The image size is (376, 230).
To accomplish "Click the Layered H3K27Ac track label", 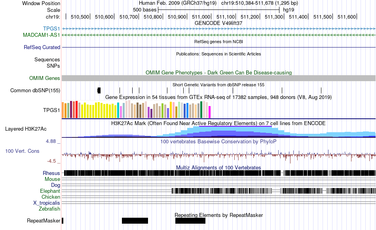I will pos(26,129).
